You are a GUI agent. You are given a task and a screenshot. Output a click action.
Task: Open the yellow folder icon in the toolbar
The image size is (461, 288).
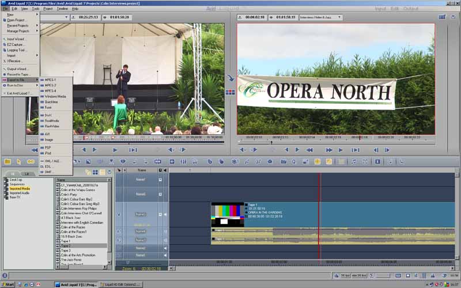coord(7,162)
